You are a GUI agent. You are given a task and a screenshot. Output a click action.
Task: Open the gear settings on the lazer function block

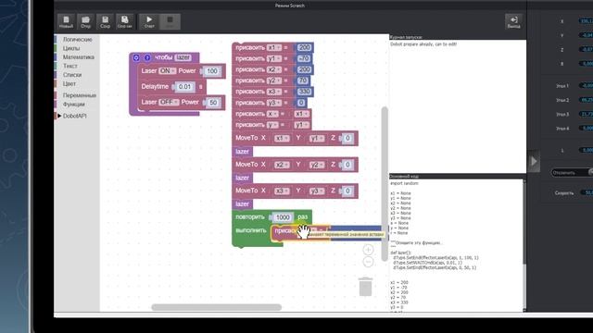(136, 57)
